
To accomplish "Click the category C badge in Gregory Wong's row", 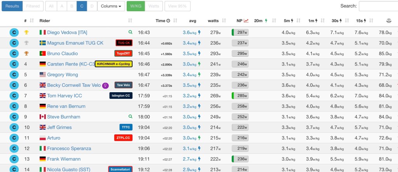I will click(14, 74).
